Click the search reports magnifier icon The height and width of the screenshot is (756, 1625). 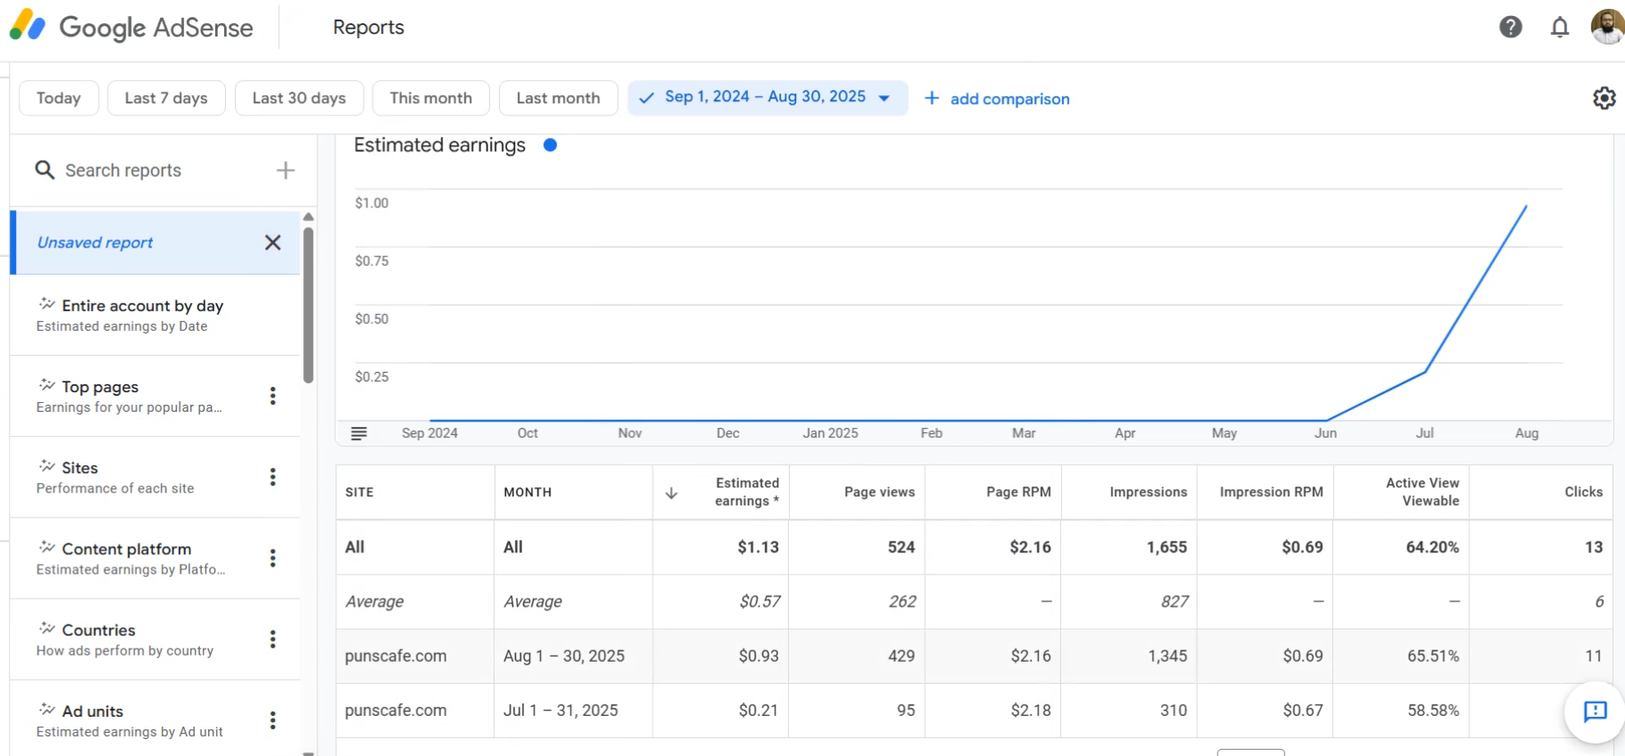click(x=44, y=170)
